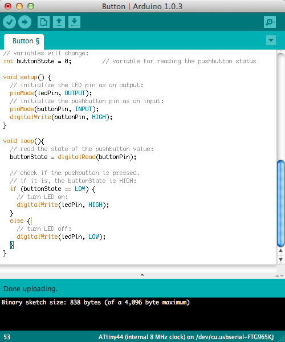This screenshot has height=342, width=285.
Task: Click the console divider grip handle
Action: point(142,275)
